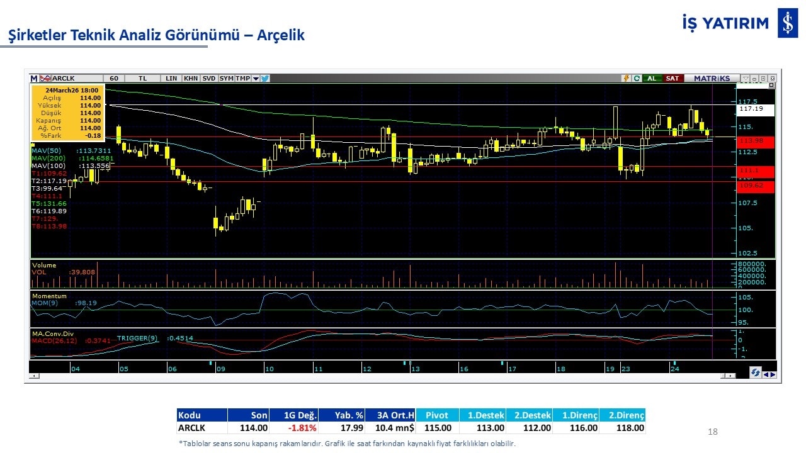806x453 pixels.
Task: Open the Twitter bird icon
Action: tap(265, 79)
